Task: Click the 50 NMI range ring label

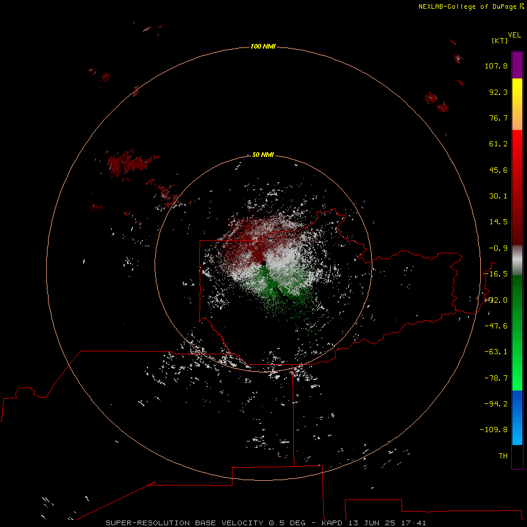Action: coord(263,155)
